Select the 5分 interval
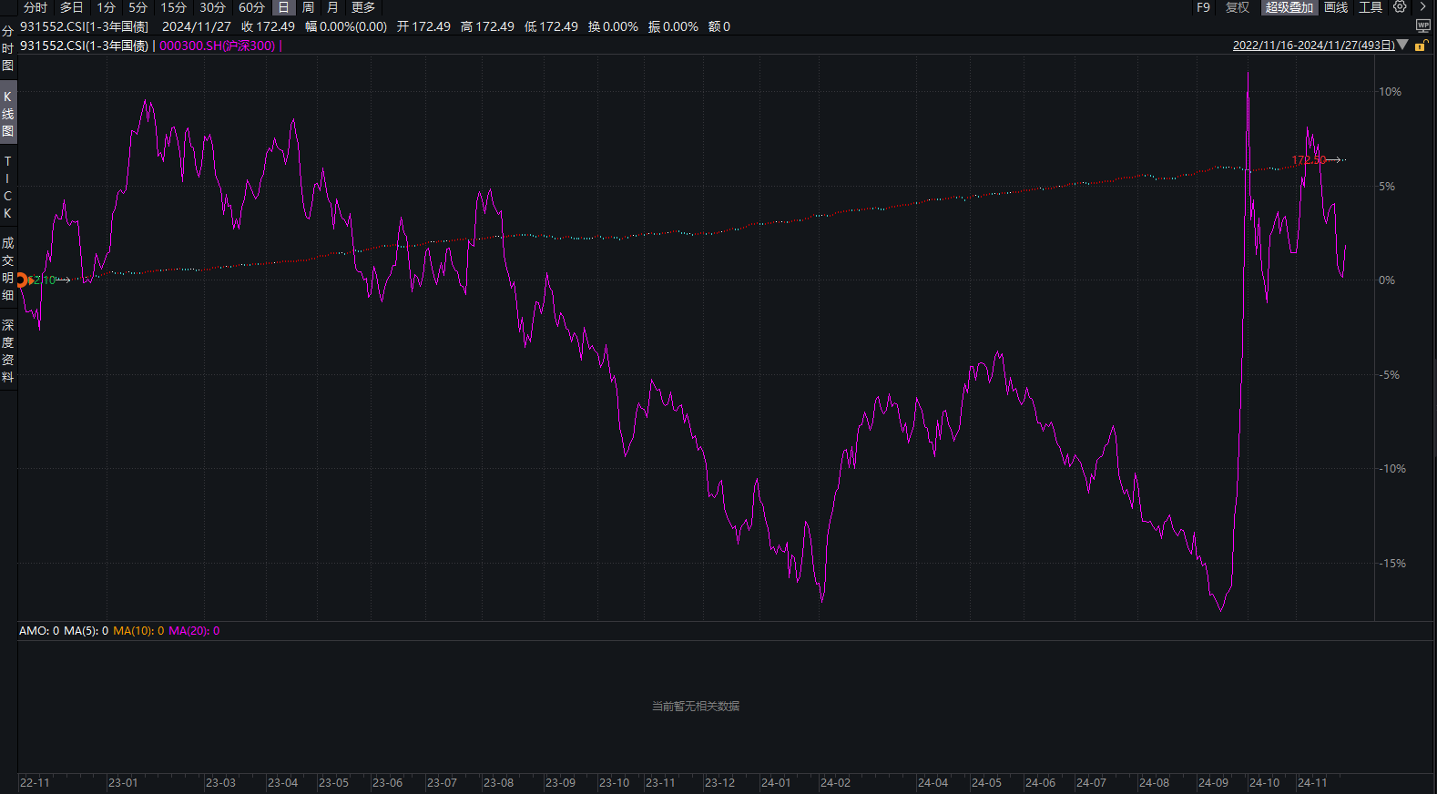This screenshot has height=794, width=1437. tap(138, 7)
